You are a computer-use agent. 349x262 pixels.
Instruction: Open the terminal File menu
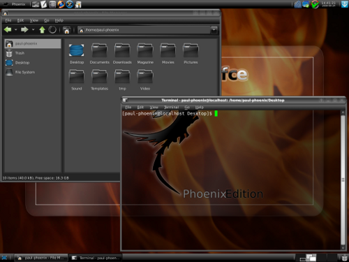[x=128, y=107]
